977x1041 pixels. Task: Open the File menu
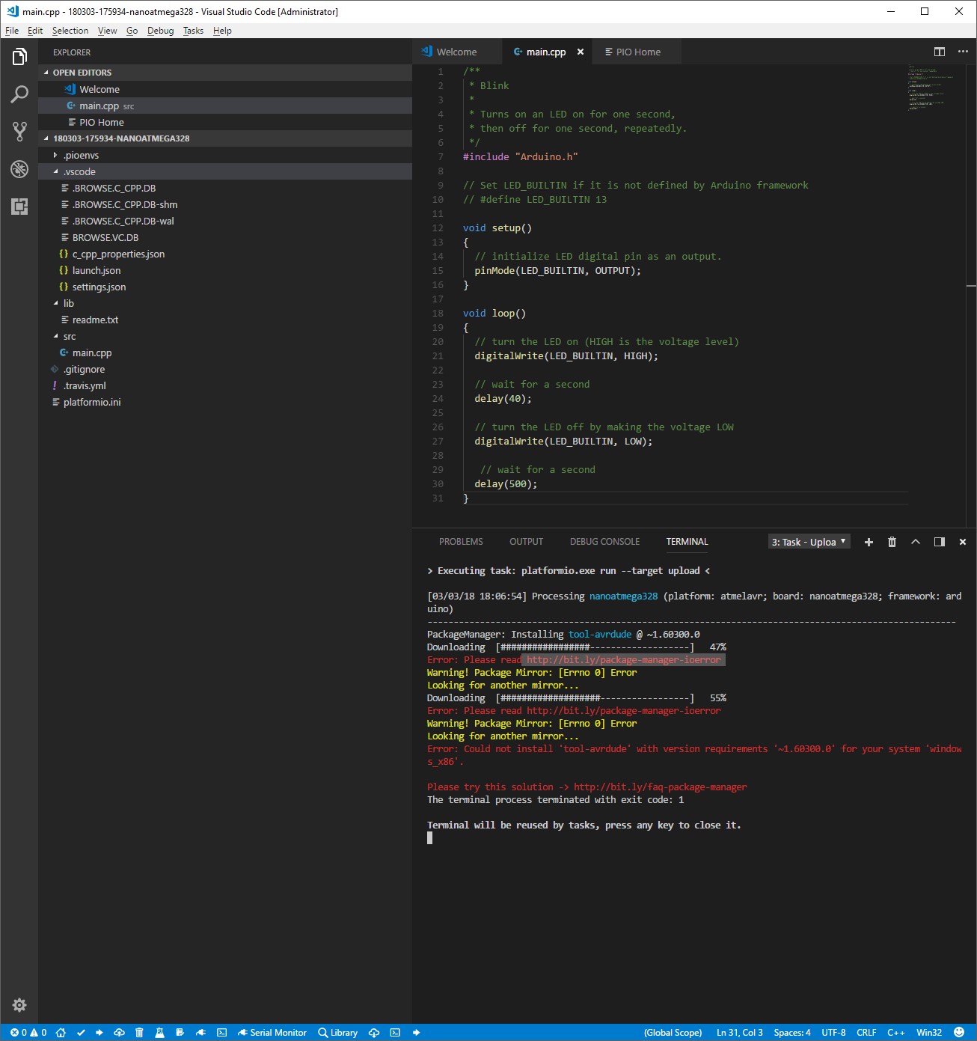coord(12,31)
